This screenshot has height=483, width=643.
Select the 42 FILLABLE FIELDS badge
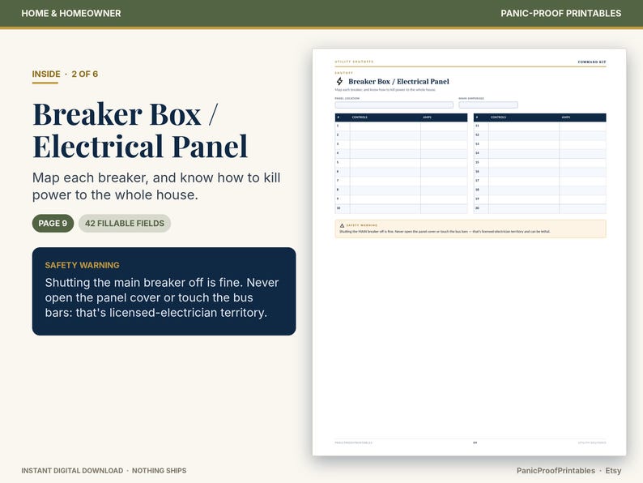coord(125,223)
